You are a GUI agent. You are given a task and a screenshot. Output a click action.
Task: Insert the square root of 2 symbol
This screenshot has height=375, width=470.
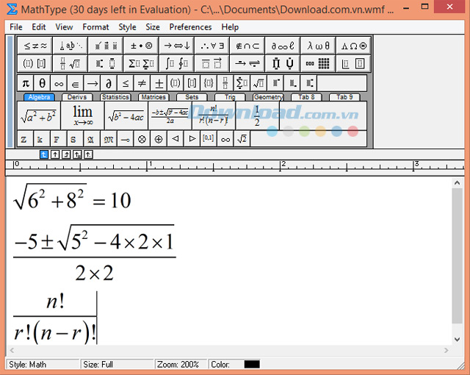pyautogui.click(x=242, y=139)
